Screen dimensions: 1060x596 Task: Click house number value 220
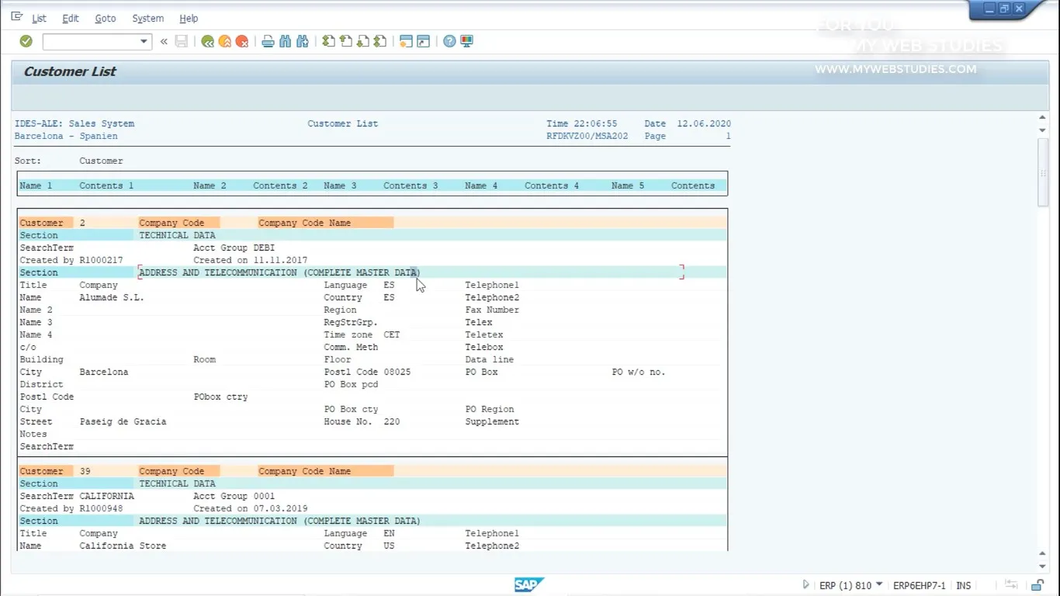[392, 421]
